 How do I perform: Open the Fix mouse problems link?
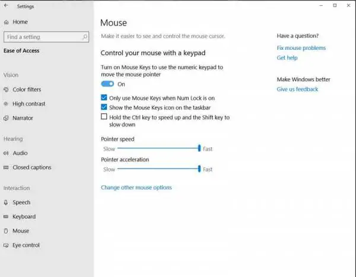coord(301,48)
